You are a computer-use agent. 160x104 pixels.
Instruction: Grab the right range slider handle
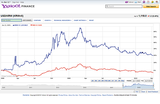click(x=153, y=86)
